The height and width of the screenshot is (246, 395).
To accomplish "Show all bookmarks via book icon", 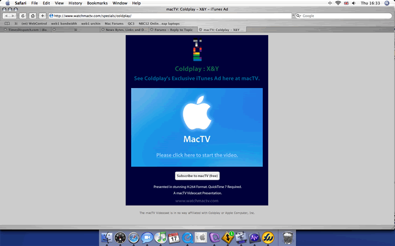I will (x=7, y=24).
